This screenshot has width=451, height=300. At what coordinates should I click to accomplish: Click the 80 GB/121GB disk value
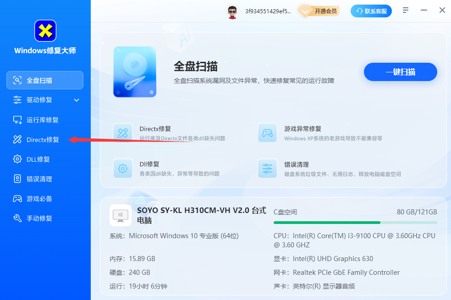(x=417, y=212)
